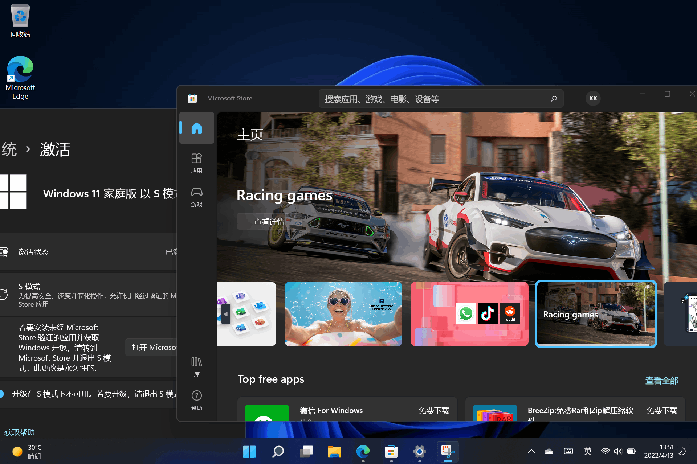
Task: Click 获取帮助 link in Settings
Action: (19, 432)
